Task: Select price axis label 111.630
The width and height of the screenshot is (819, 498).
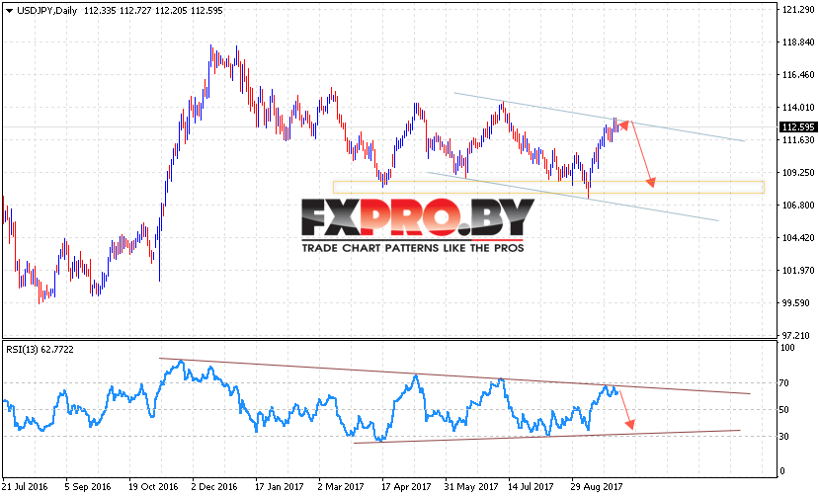Action: tap(798, 139)
